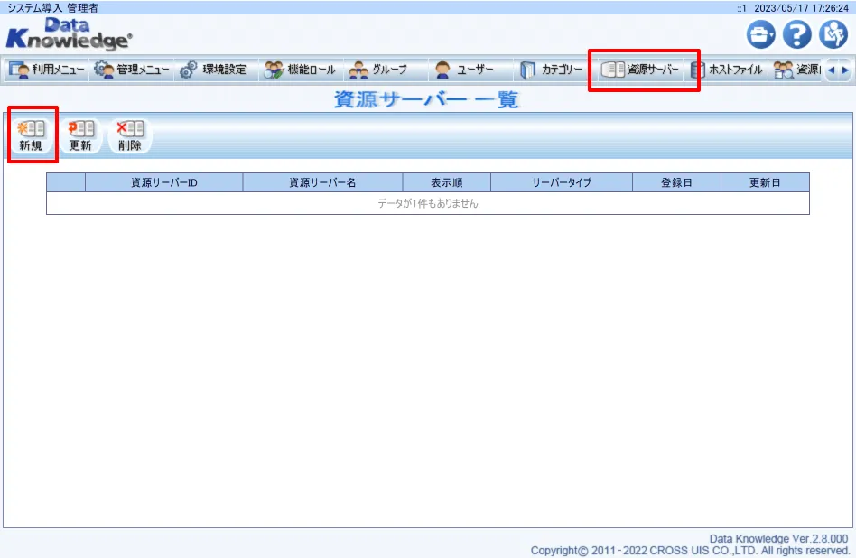The width and height of the screenshot is (856, 558).
Task: Click the print toolbox icon
Action: [759, 34]
